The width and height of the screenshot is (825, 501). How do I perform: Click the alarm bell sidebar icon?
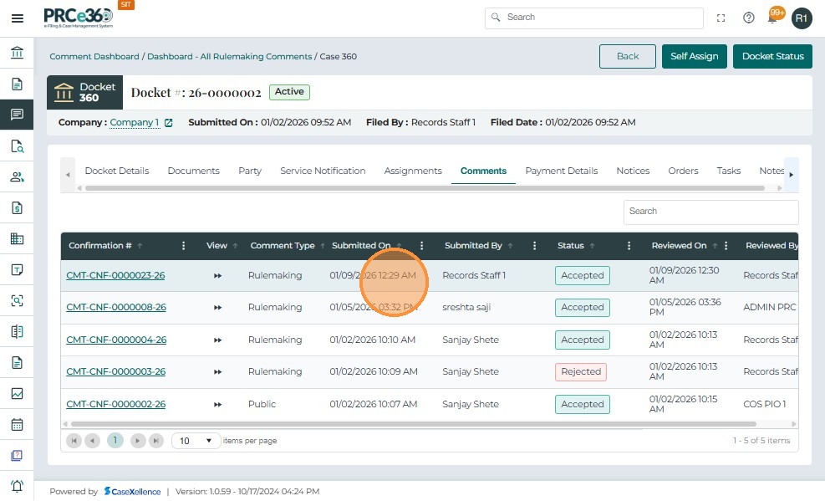(17, 486)
